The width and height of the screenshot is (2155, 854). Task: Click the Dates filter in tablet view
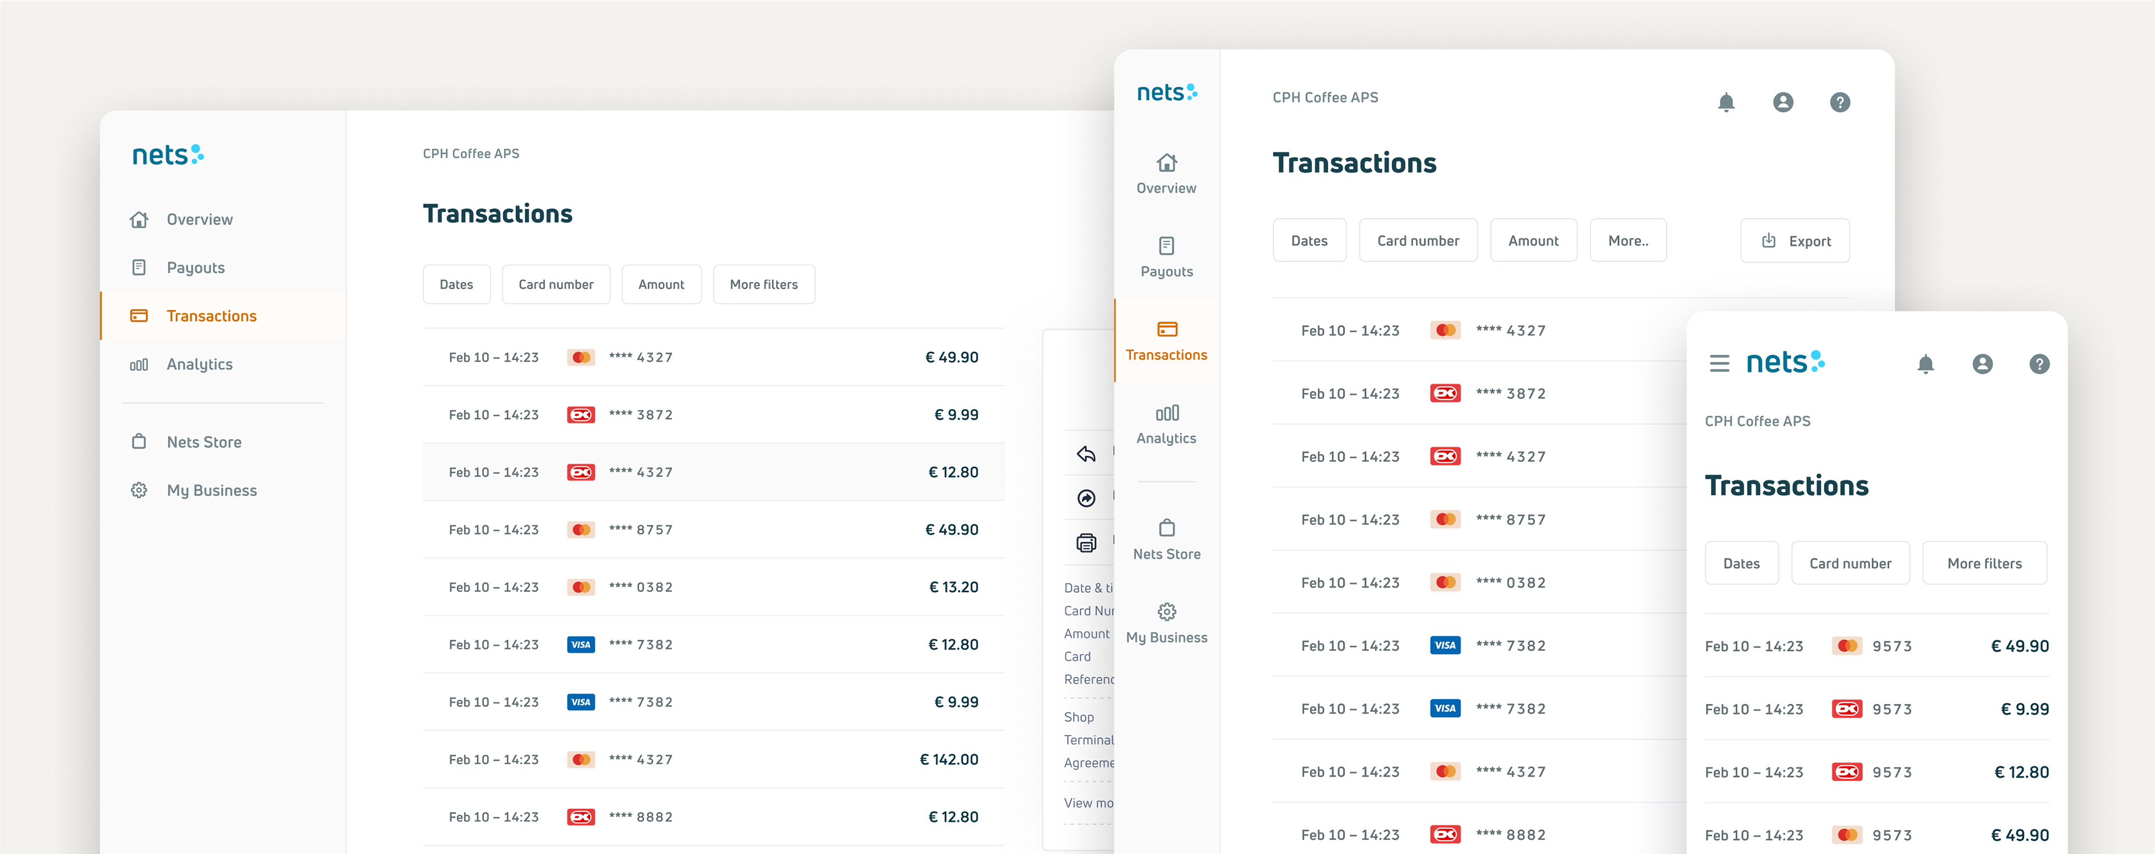1309,241
